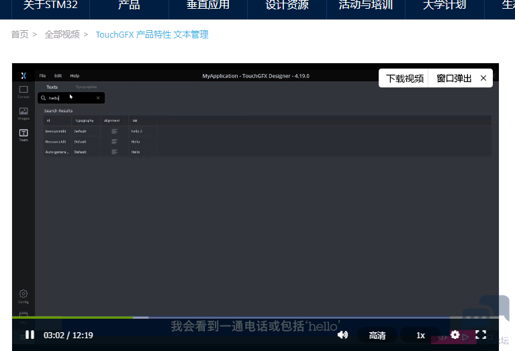515x351 pixels.
Task: Click the alignment icon in Auto-genera.. row
Action: tap(114, 152)
